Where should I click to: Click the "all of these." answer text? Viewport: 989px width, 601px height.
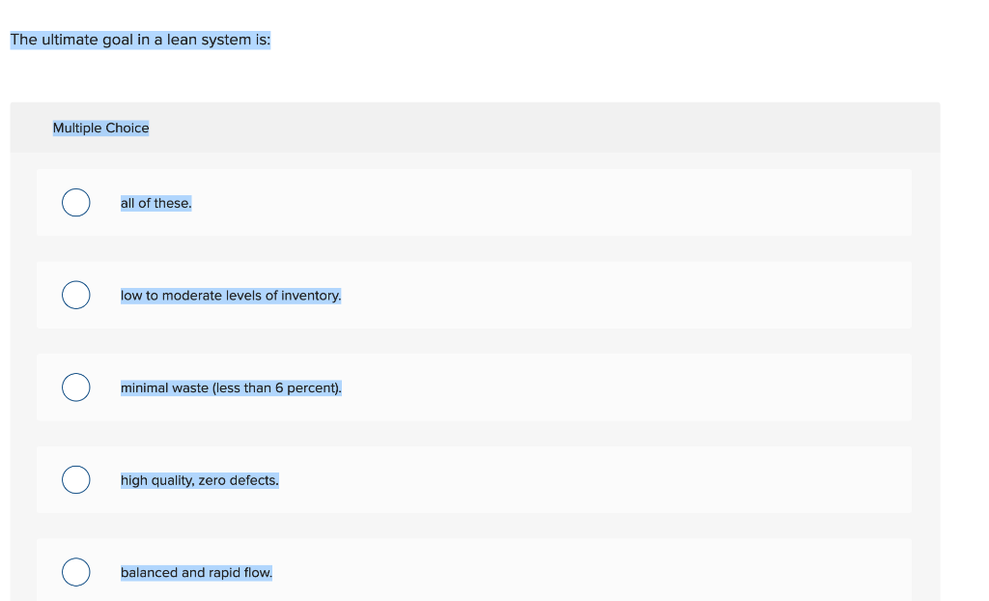[x=155, y=203]
